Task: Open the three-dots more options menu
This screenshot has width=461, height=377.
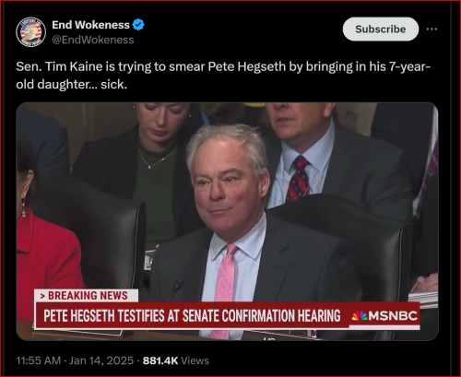Action: point(431,29)
